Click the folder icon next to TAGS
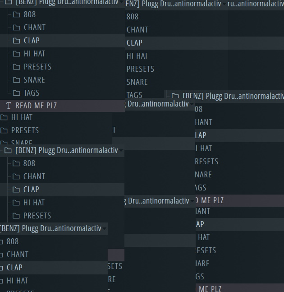This screenshot has width=284, height=292. click(x=17, y=93)
